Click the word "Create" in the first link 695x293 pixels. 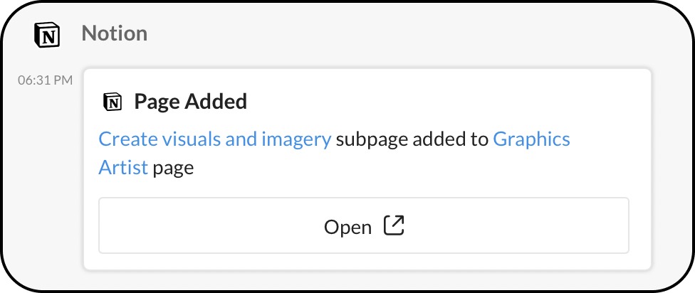coord(122,139)
